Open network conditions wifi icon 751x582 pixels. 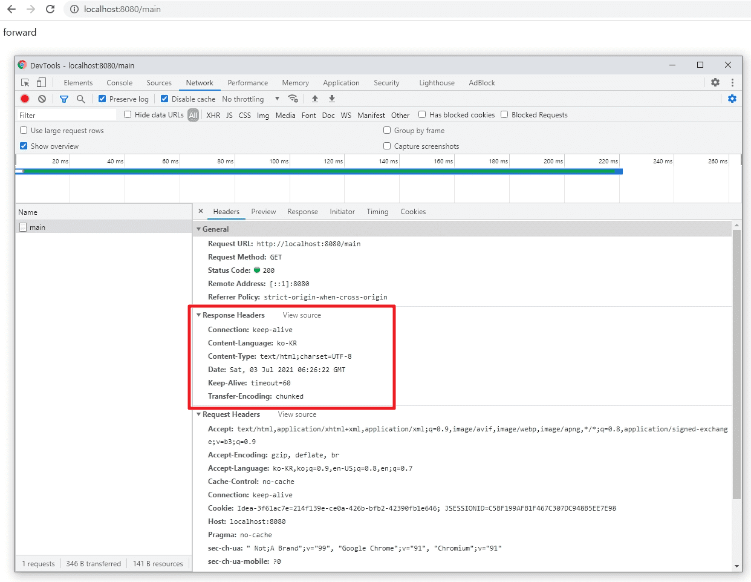(x=293, y=99)
